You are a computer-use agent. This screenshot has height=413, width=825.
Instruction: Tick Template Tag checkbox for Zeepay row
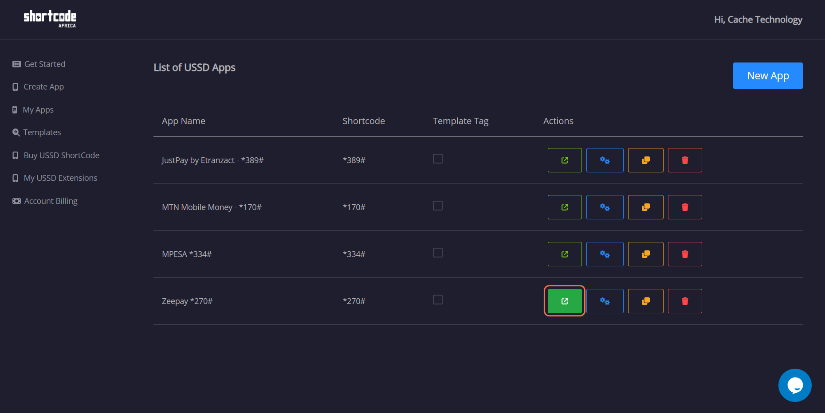pos(438,300)
